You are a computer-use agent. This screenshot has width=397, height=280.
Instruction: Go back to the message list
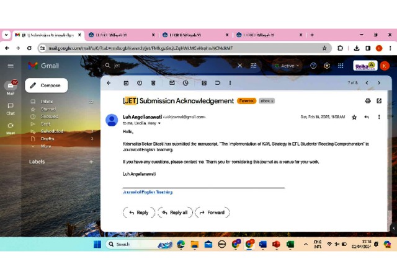(109, 83)
